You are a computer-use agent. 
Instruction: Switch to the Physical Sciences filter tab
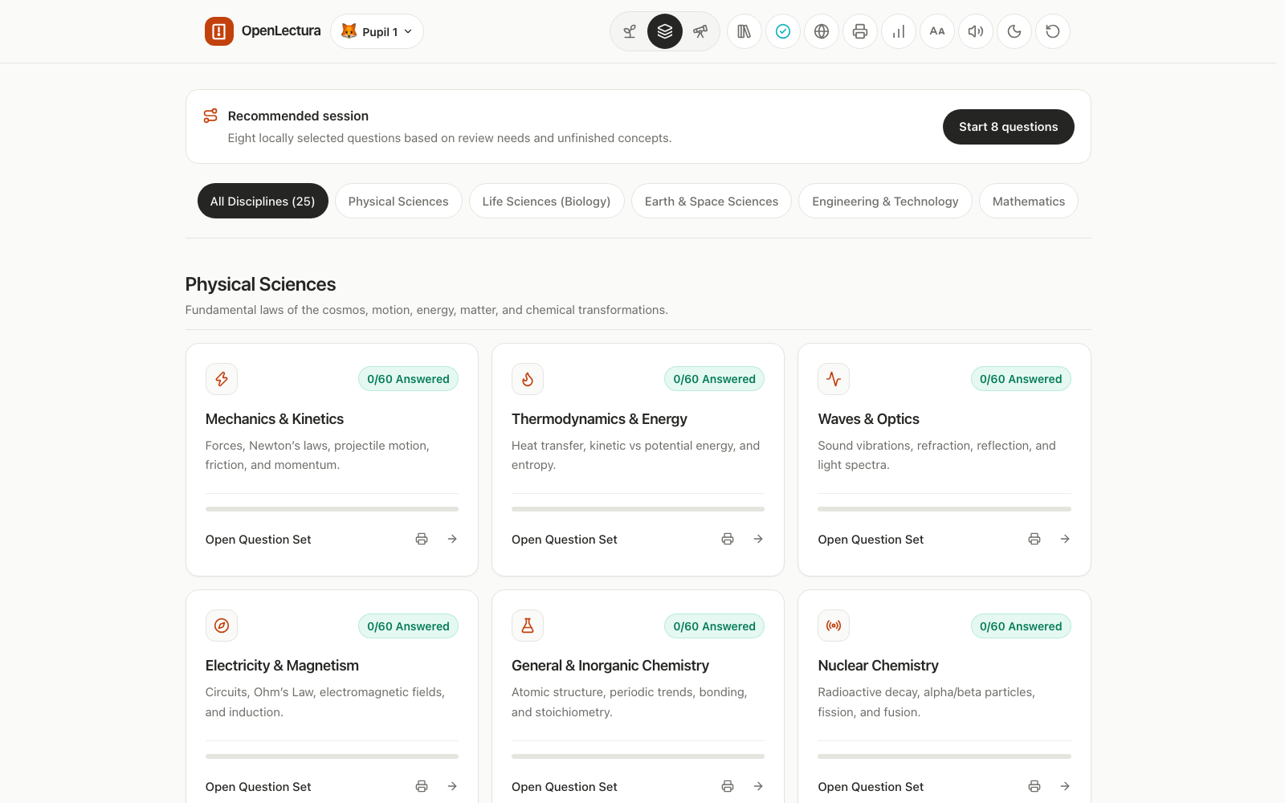tap(398, 201)
